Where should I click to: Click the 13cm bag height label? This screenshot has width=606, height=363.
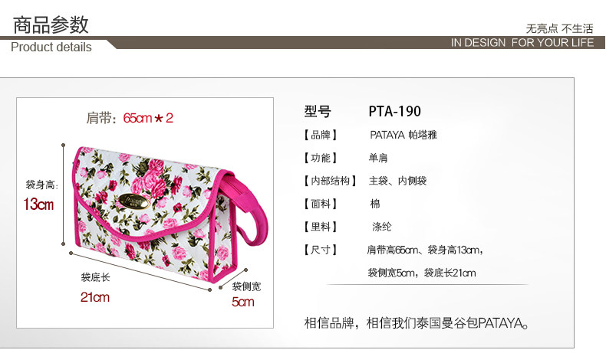coord(38,204)
